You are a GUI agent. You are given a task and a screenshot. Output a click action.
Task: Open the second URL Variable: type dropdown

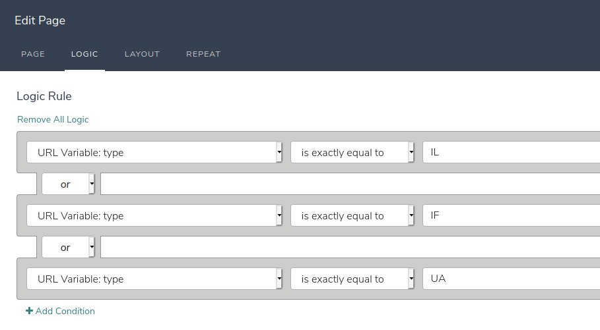(x=154, y=215)
